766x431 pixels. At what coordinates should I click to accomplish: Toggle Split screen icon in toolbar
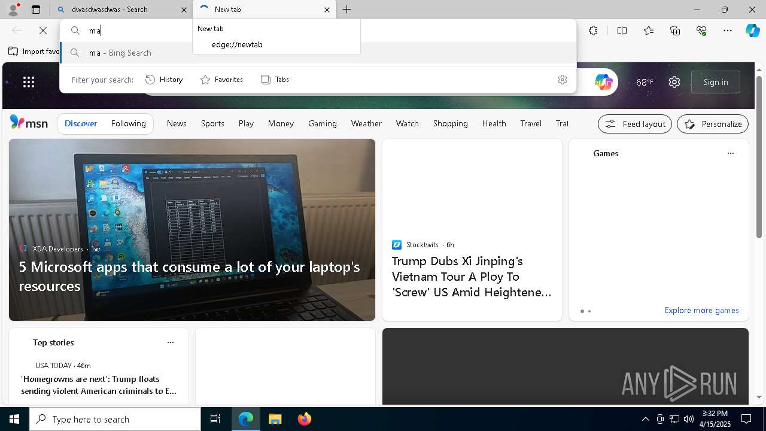click(x=622, y=31)
